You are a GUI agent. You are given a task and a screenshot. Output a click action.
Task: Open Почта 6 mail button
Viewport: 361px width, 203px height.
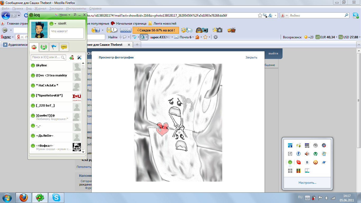click(183, 37)
